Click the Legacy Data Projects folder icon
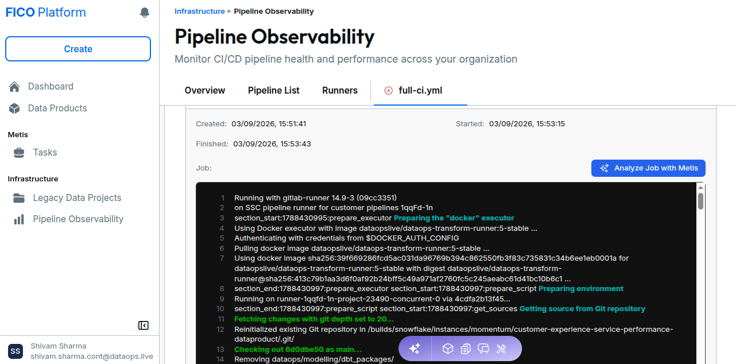The height and width of the screenshot is (364, 736). [x=19, y=198]
